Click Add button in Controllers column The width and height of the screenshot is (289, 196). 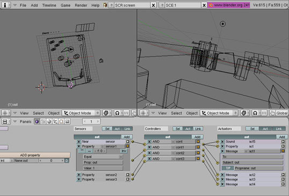click(x=197, y=137)
